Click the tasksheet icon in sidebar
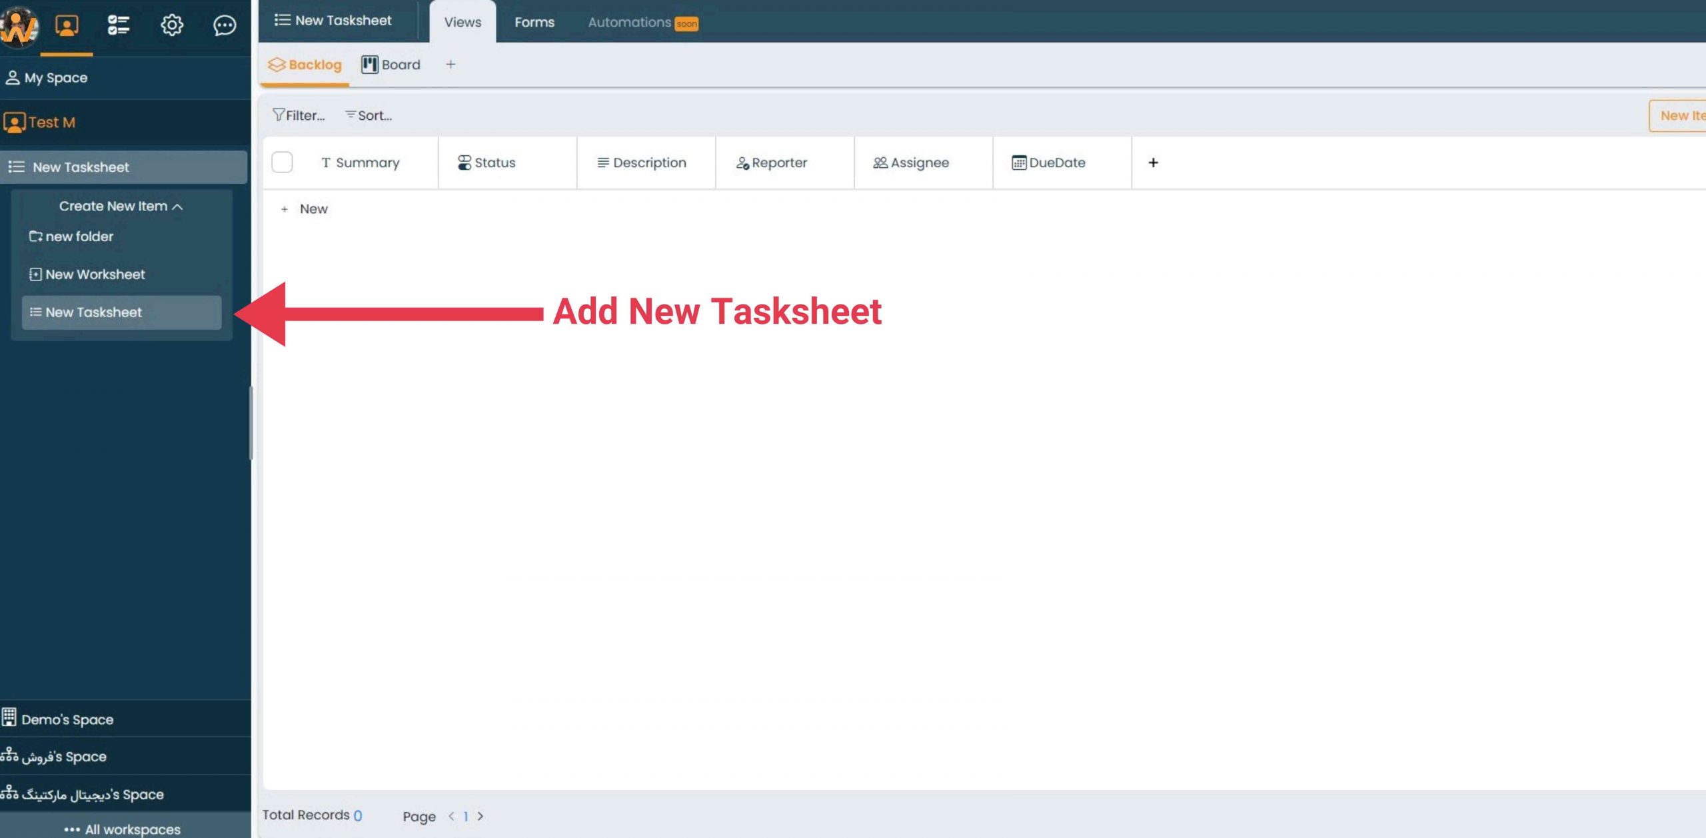Image resolution: width=1706 pixels, height=838 pixels. (x=33, y=312)
